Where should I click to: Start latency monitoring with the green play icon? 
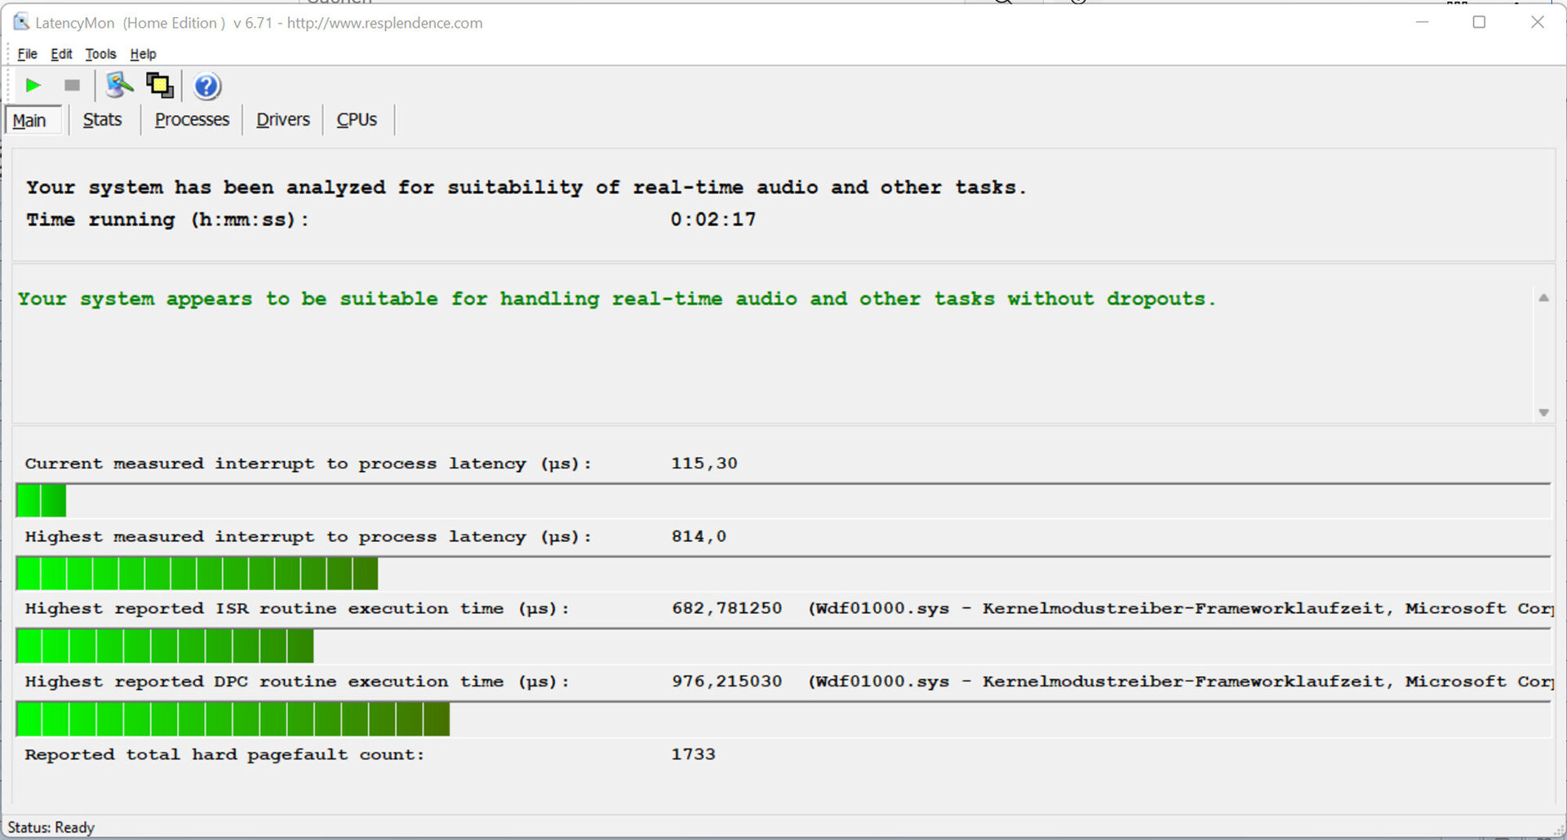pyautogui.click(x=33, y=85)
